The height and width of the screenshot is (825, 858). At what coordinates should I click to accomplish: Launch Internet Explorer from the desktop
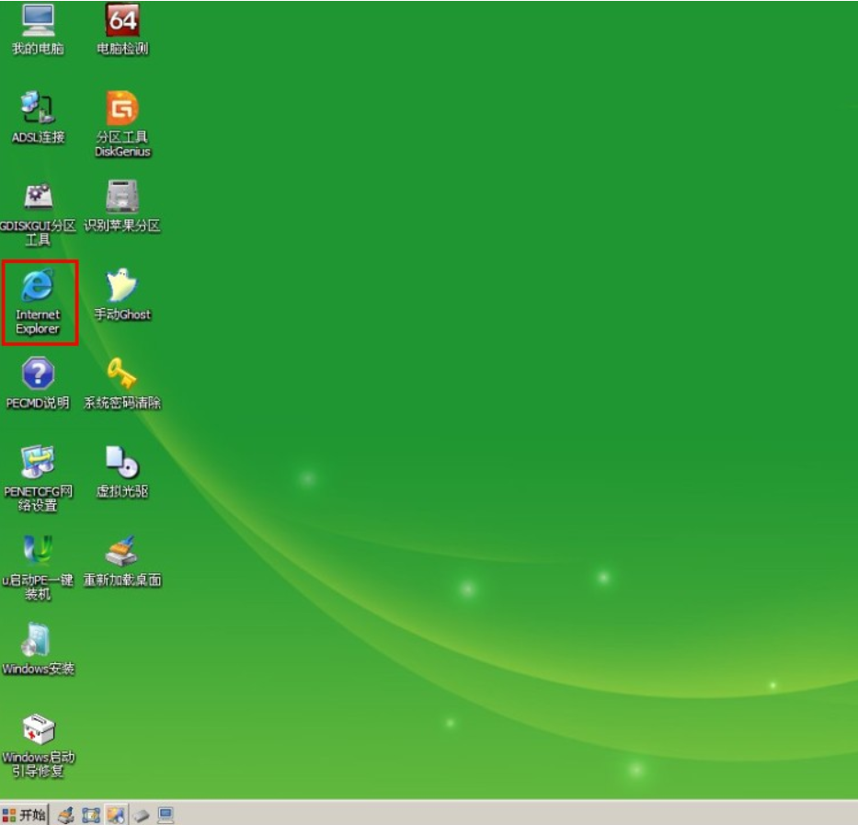(38, 286)
